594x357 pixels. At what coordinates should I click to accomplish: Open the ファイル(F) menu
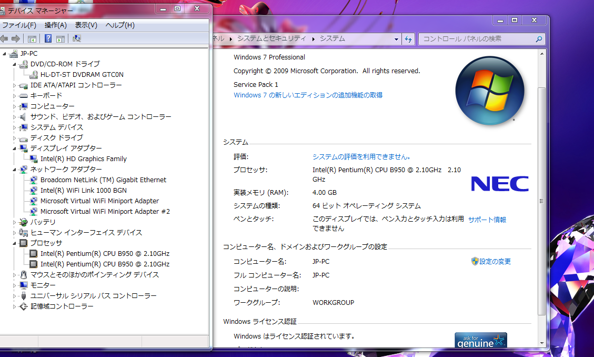click(19, 25)
